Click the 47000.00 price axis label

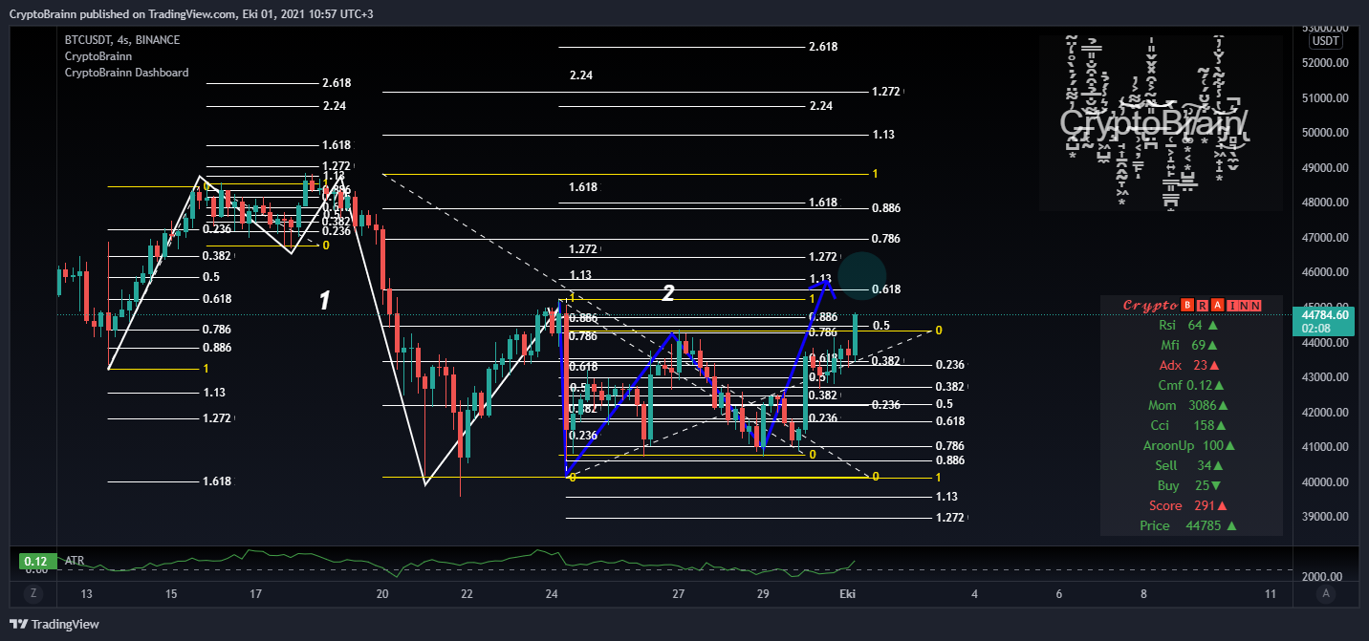[x=1325, y=238]
